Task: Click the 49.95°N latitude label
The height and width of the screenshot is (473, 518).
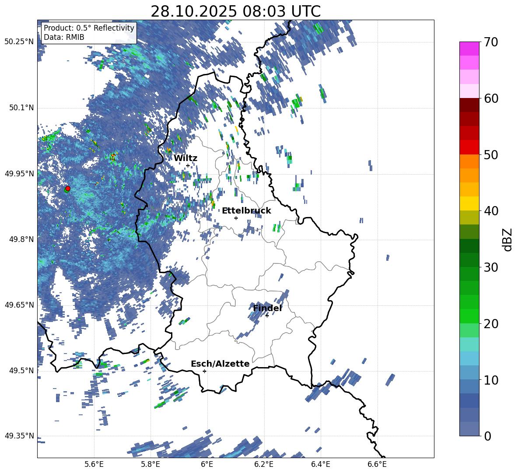Action: click(x=19, y=174)
